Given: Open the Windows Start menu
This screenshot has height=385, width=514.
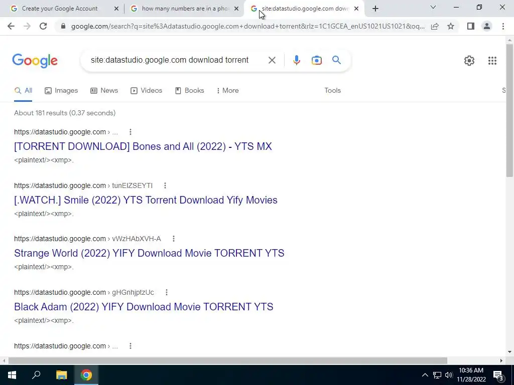Looking at the screenshot, I should click(12, 375).
